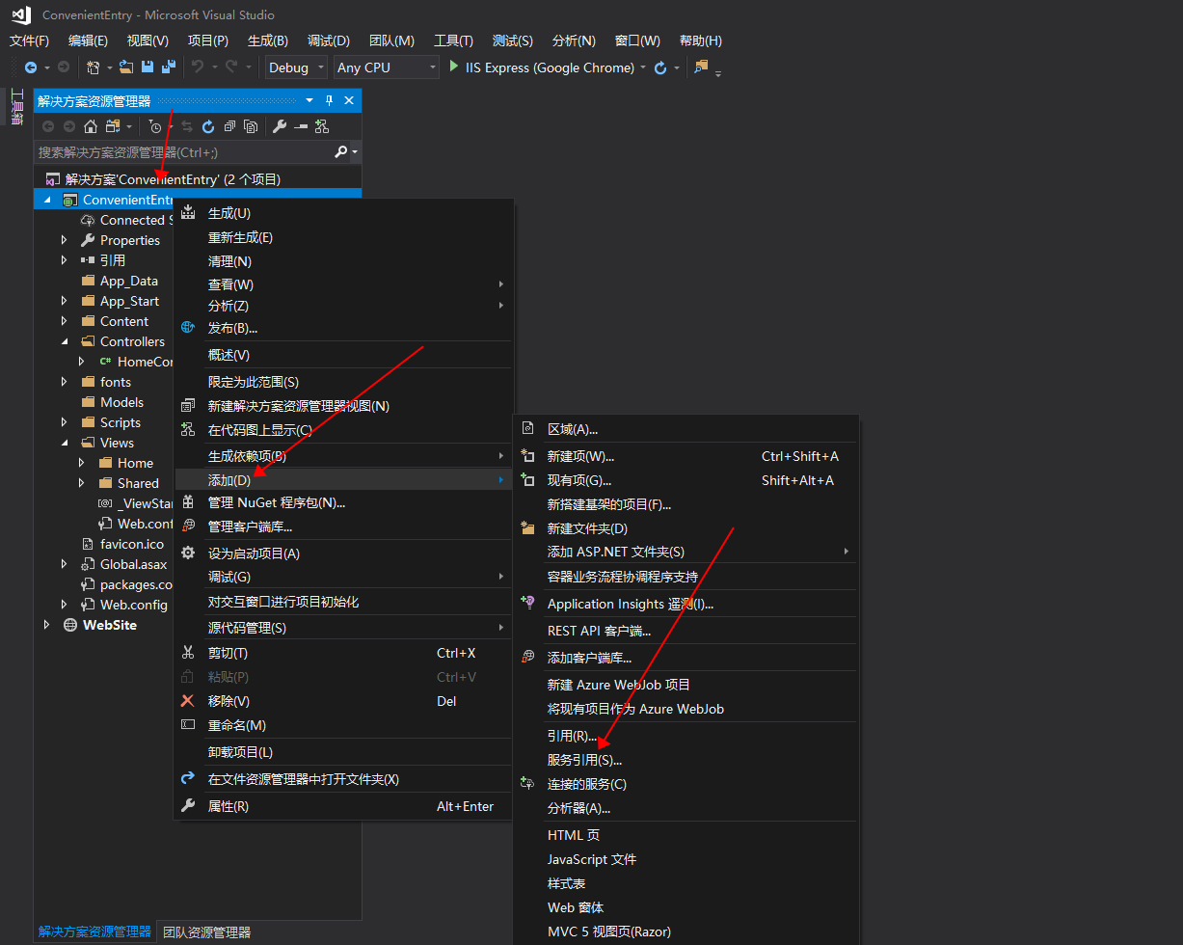Click the Save All icon

click(x=168, y=67)
